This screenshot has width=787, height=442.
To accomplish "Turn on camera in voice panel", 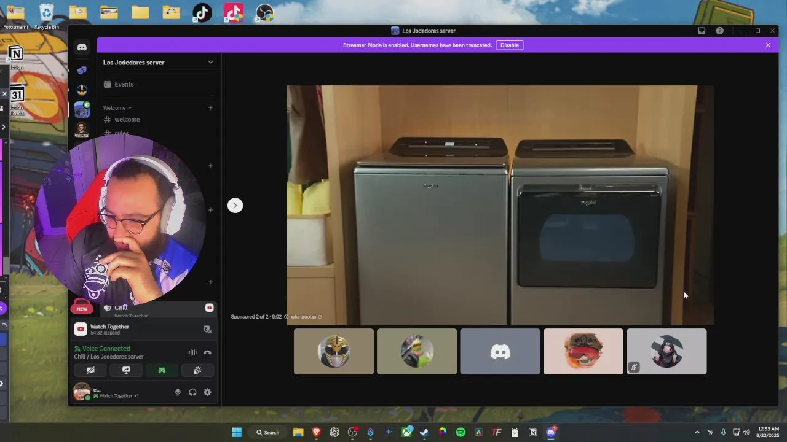I will click(90, 370).
